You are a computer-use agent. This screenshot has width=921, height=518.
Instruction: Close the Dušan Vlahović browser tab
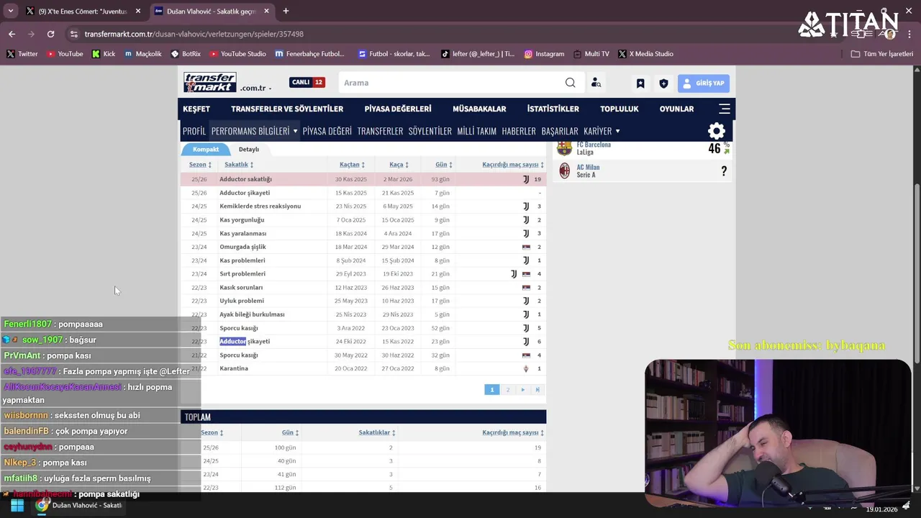(x=266, y=11)
